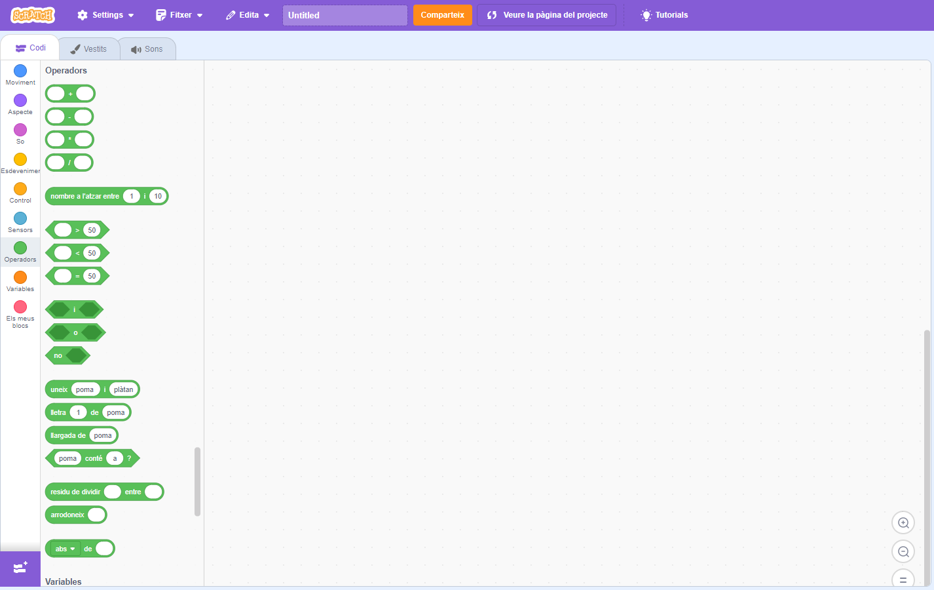Switch to the Sons tab
The height and width of the screenshot is (590, 934).
pos(147,49)
